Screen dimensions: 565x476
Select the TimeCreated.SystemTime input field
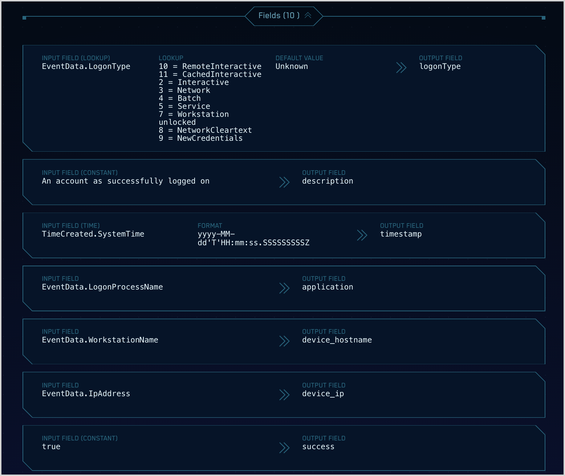[x=93, y=234]
